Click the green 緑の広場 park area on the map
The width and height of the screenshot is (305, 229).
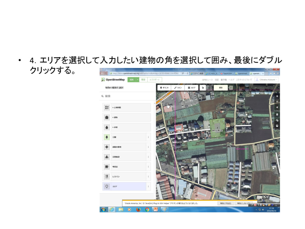click(217, 128)
